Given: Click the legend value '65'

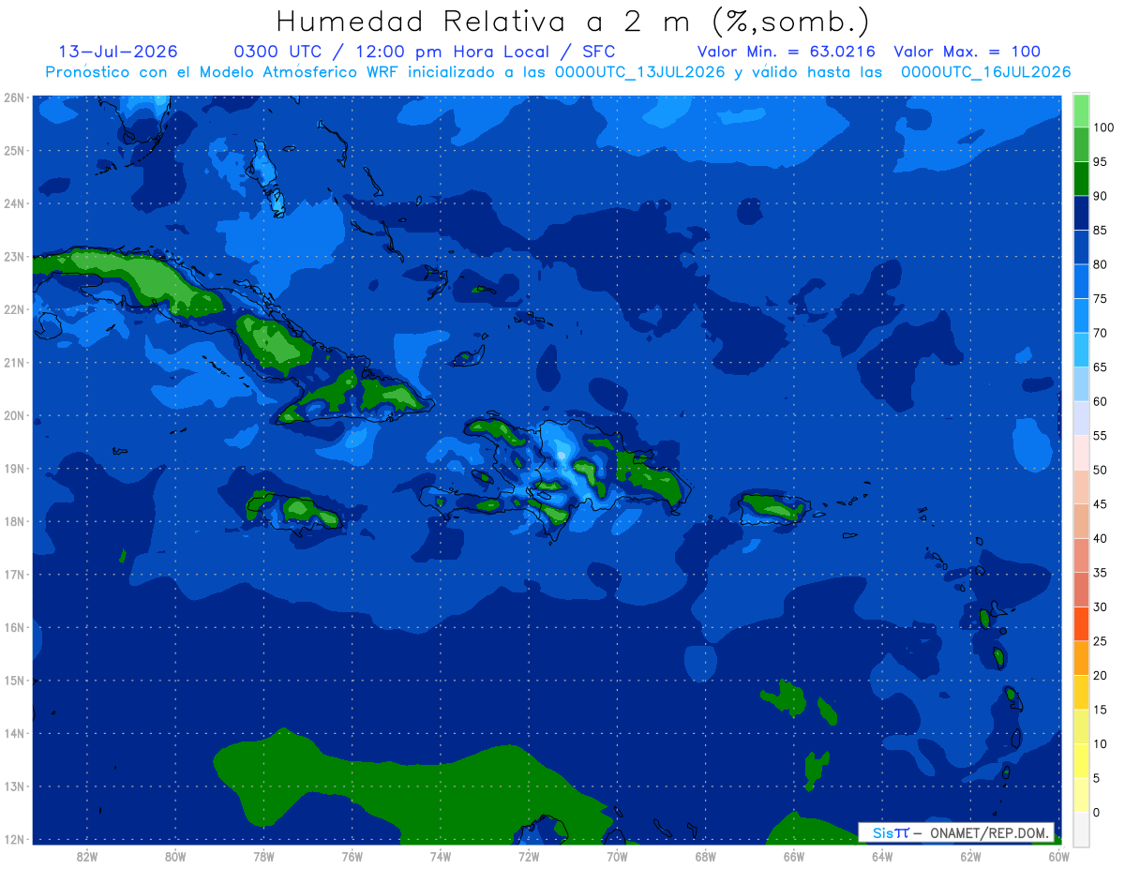Looking at the screenshot, I should [1100, 367].
